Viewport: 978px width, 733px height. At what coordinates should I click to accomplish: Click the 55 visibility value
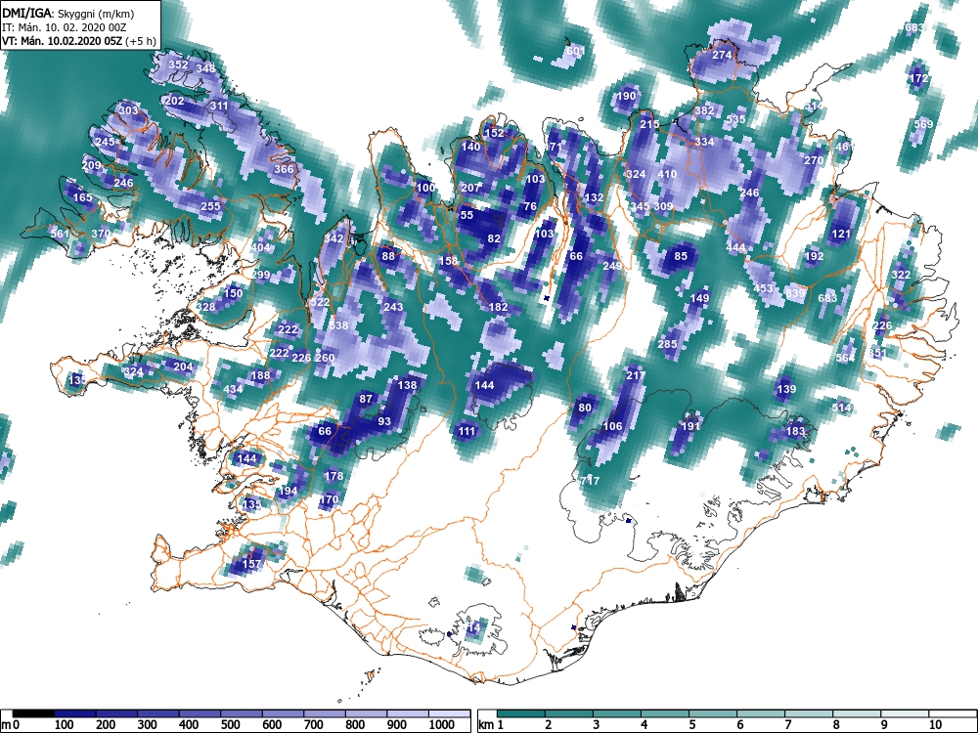(x=467, y=215)
